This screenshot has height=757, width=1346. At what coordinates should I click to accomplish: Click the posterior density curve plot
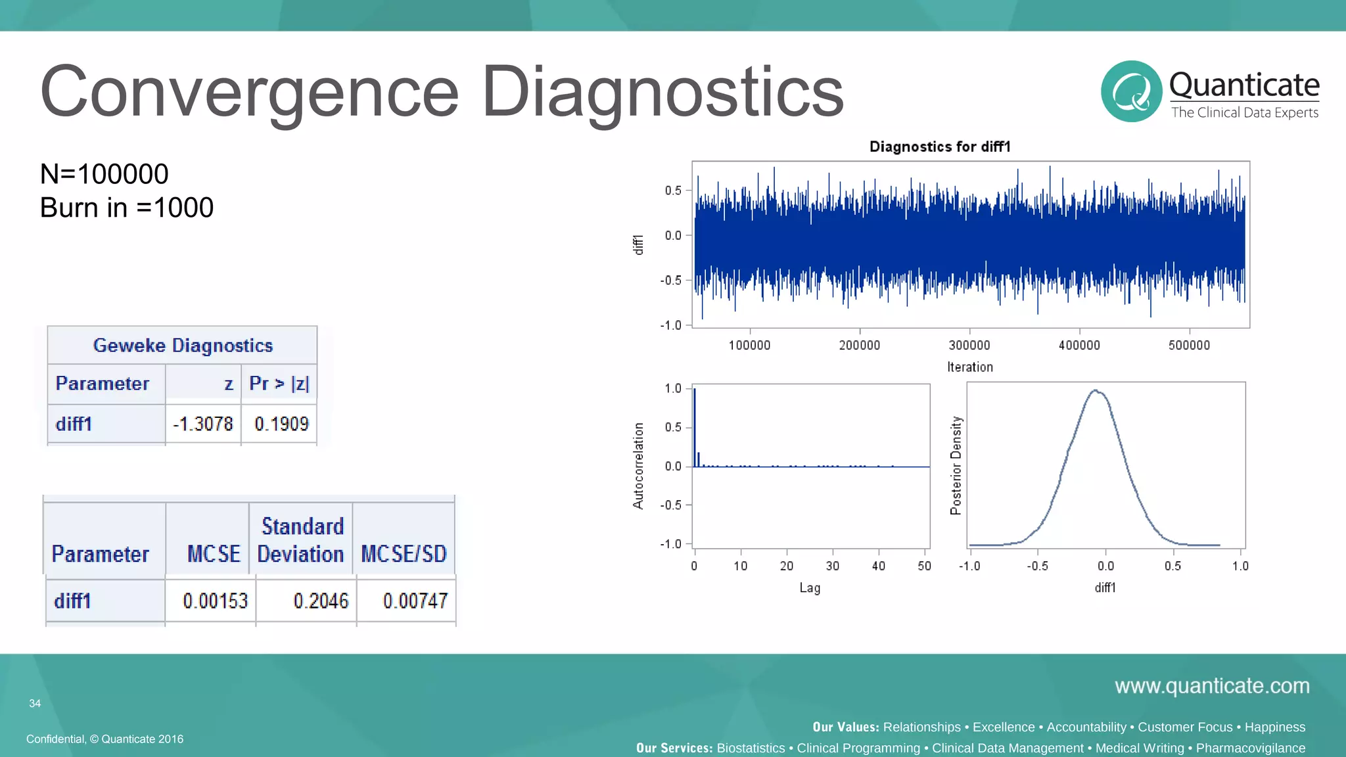click(x=1105, y=465)
